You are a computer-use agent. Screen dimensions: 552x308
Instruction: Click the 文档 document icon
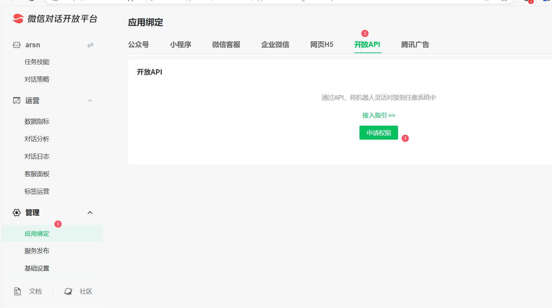click(x=17, y=291)
